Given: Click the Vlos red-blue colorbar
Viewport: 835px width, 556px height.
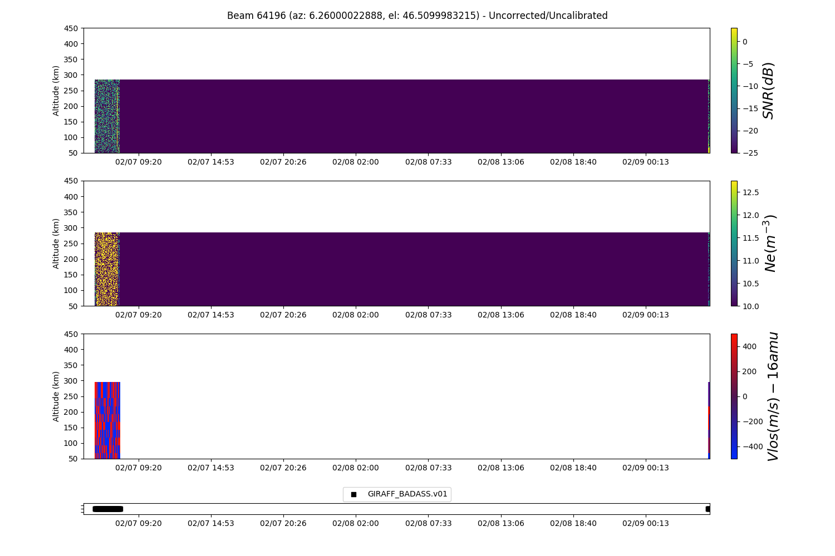Looking at the screenshot, I should pyautogui.click(x=734, y=396).
